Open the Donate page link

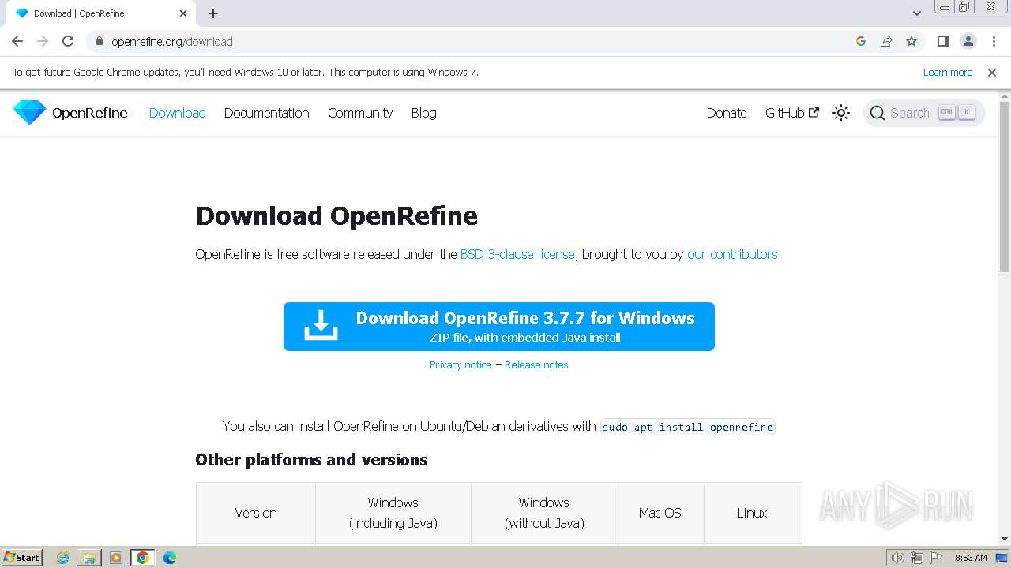coord(727,113)
